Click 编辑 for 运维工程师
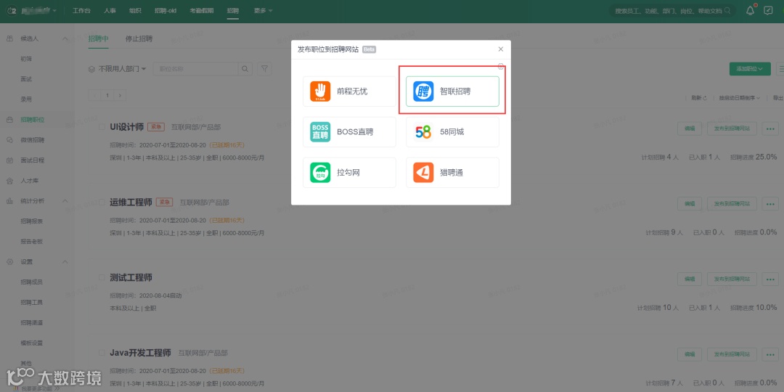784x392 pixels. (x=690, y=203)
